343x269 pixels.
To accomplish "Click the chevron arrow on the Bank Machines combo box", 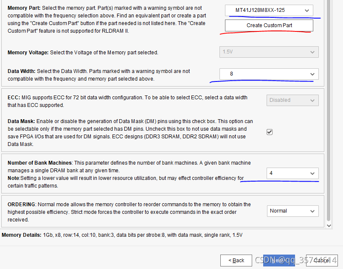I will click(312, 174).
